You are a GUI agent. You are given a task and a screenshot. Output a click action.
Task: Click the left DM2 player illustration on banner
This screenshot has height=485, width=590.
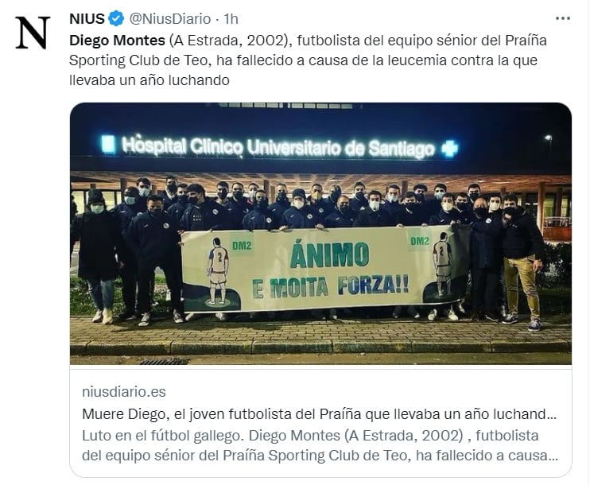[x=218, y=271]
